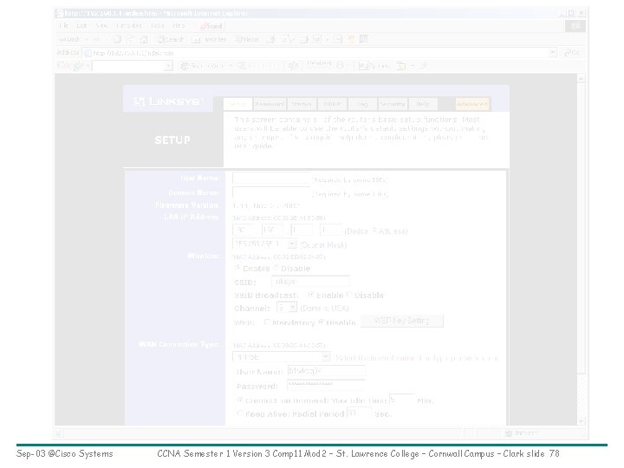Screen dimensions: 624x468
Task: Open the Security tab
Action: point(393,104)
